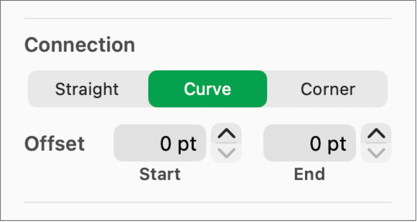
Task: Decrease the Start offset value
Action: click(x=226, y=153)
